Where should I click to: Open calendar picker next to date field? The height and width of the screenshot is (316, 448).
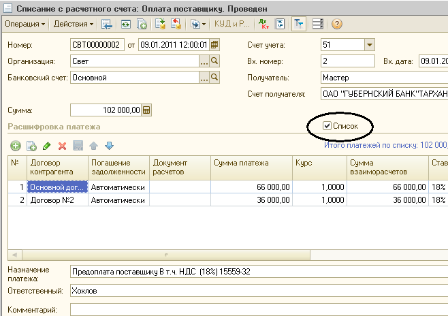[x=214, y=45]
